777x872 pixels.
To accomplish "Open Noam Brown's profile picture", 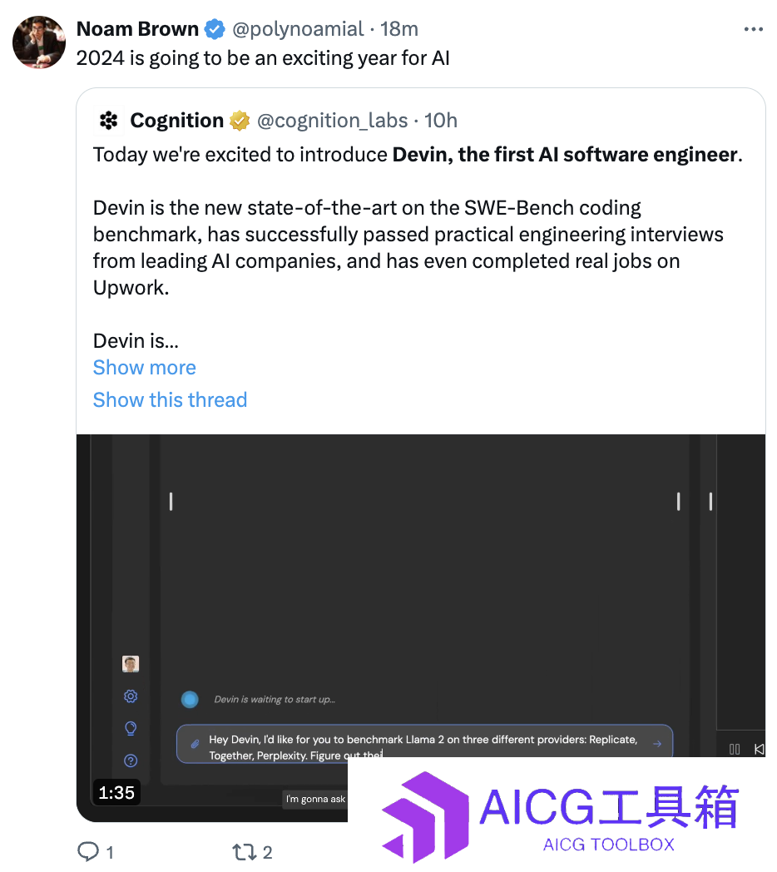I will click(x=39, y=42).
